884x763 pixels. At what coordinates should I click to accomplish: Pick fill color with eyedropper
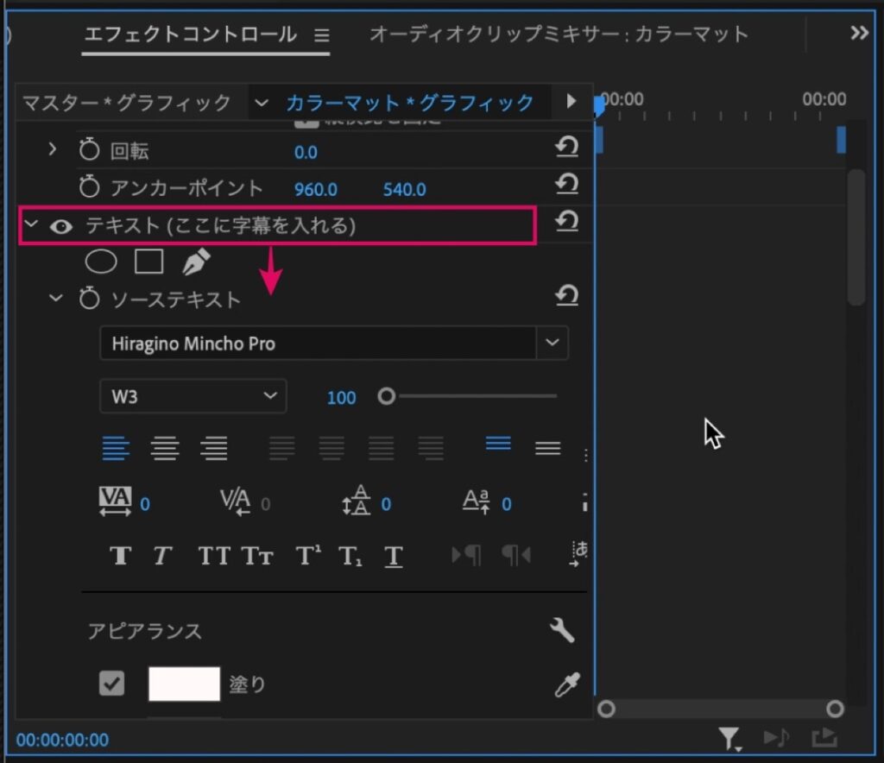[x=566, y=685]
